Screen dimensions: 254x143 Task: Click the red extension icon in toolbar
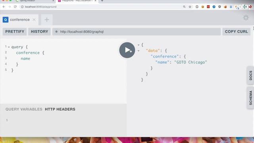[208, 7]
